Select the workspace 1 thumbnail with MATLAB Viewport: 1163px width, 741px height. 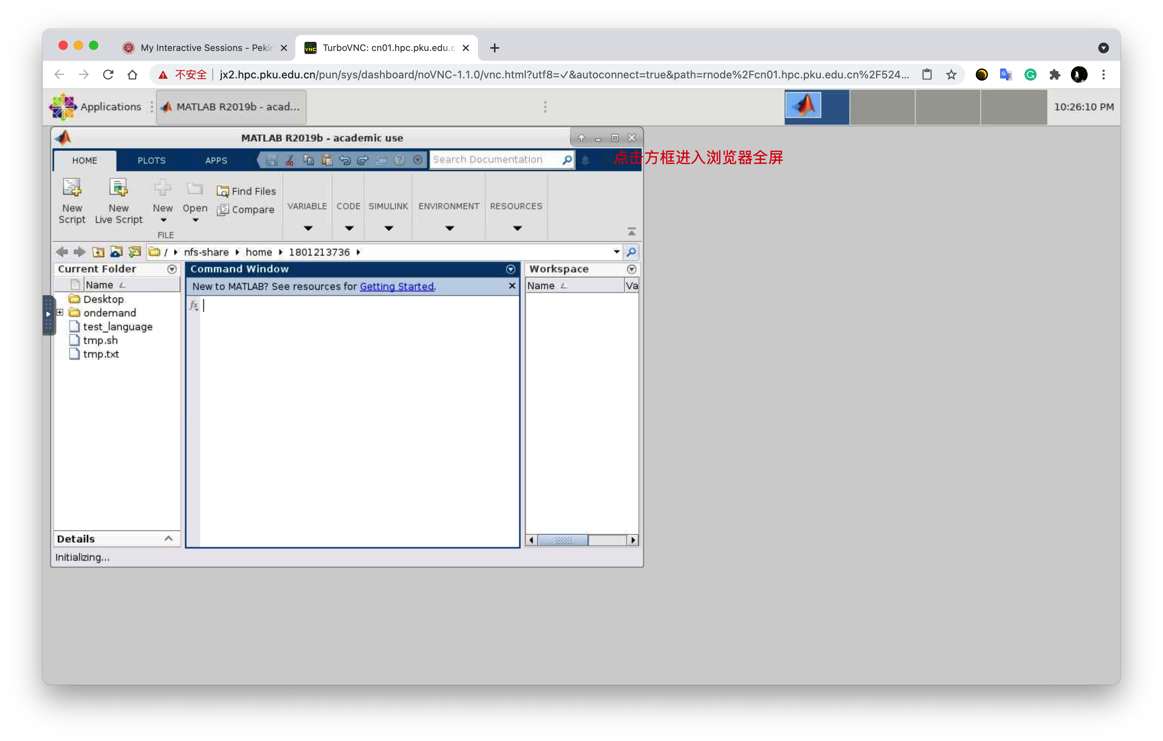tap(816, 107)
